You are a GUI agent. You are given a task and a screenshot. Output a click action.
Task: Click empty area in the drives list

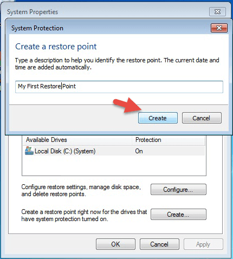click(x=114, y=165)
